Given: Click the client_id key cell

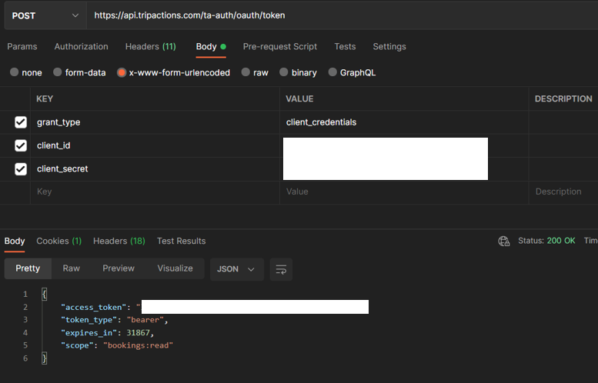Looking at the screenshot, I should tap(155, 145).
